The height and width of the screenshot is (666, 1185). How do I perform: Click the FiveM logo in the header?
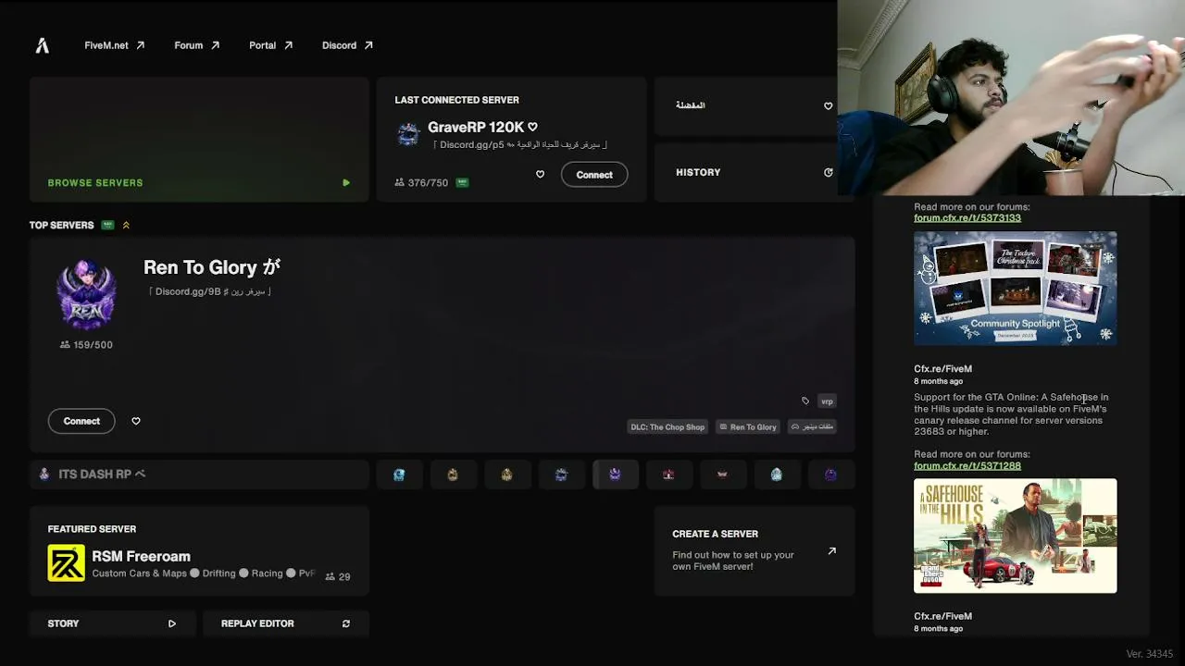43,45
